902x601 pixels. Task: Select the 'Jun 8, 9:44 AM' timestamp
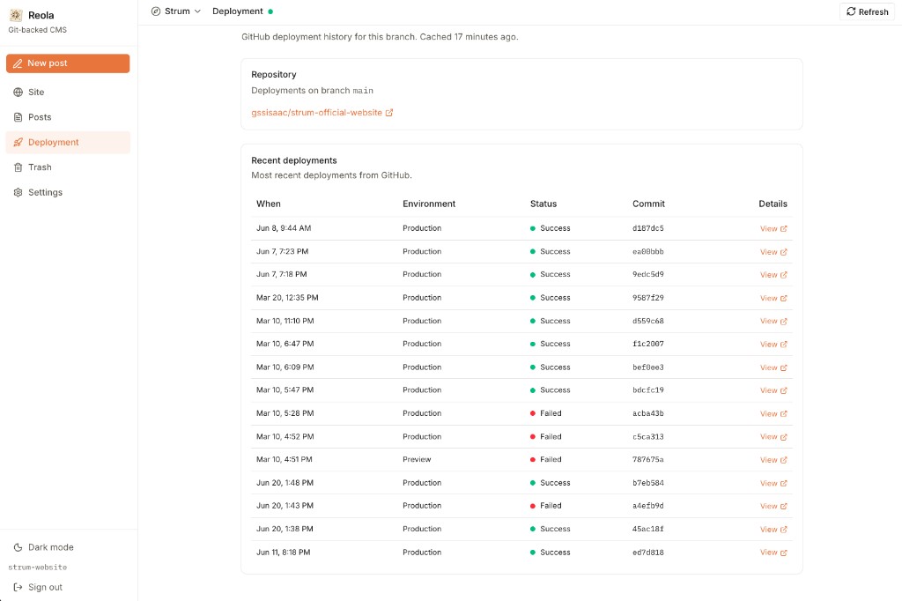tap(284, 228)
